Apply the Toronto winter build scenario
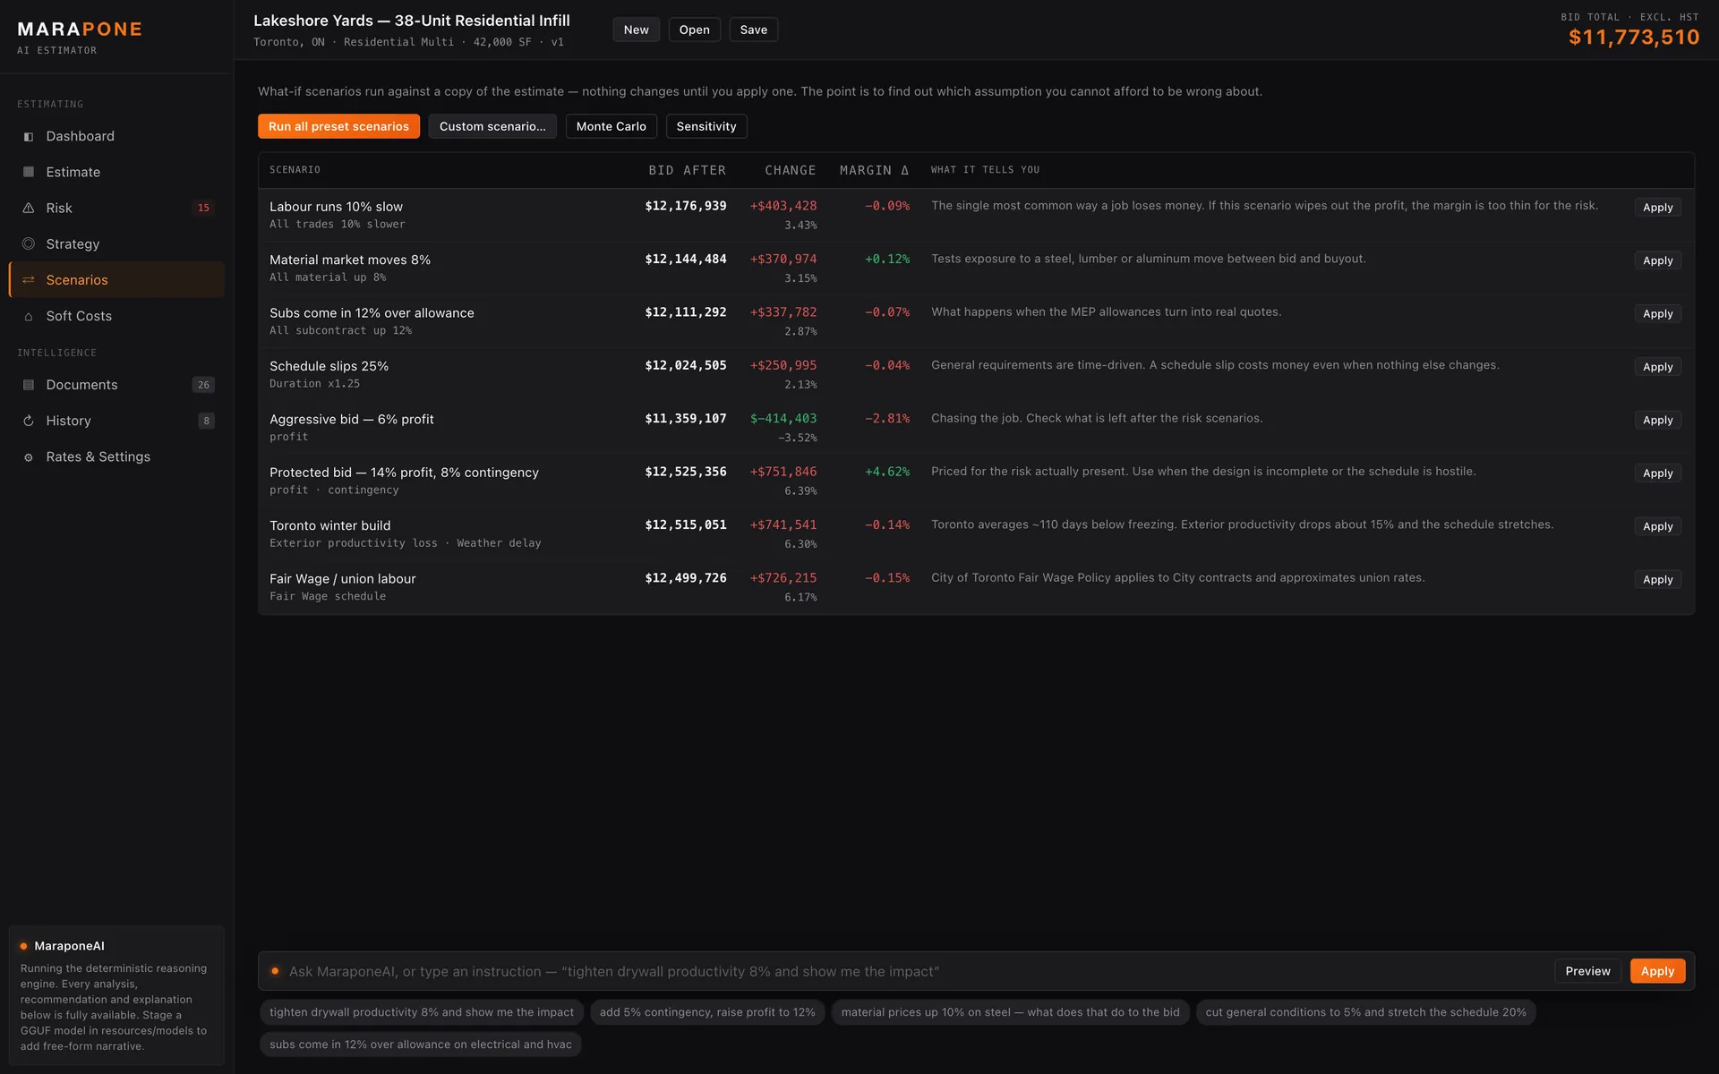Viewport: 1719px width, 1074px height. click(1657, 526)
